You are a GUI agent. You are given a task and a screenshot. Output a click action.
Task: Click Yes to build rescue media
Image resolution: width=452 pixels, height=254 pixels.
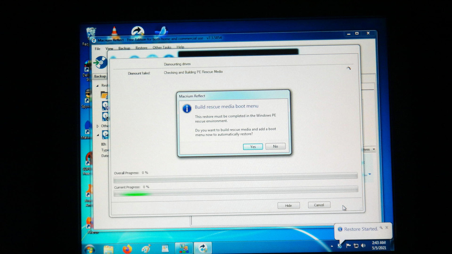pyautogui.click(x=253, y=146)
